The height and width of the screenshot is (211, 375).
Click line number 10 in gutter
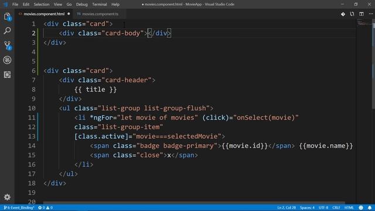coord(32,108)
